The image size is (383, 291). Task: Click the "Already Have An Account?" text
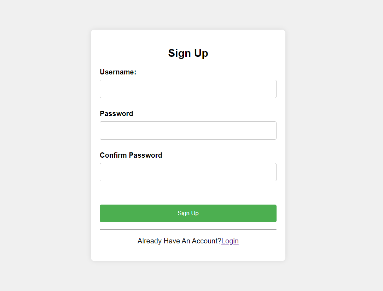179,241
